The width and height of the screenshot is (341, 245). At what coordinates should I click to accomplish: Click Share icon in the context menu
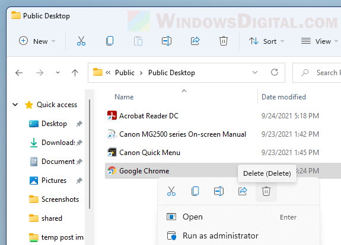tap(243, 191)
